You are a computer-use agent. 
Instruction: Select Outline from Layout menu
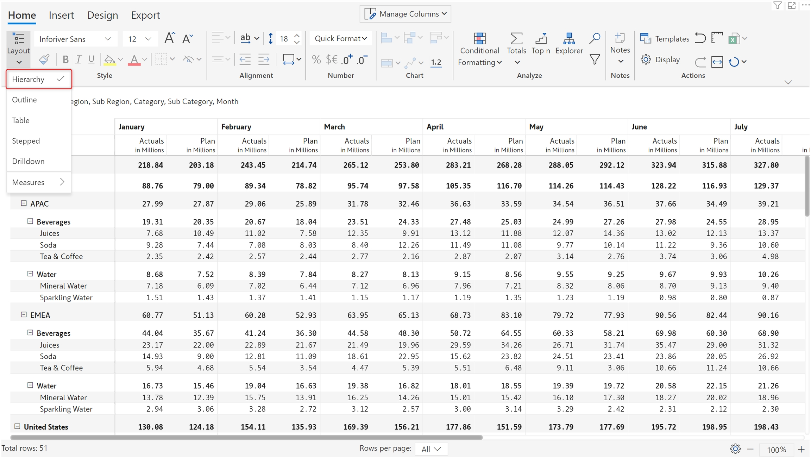[24, 100]
